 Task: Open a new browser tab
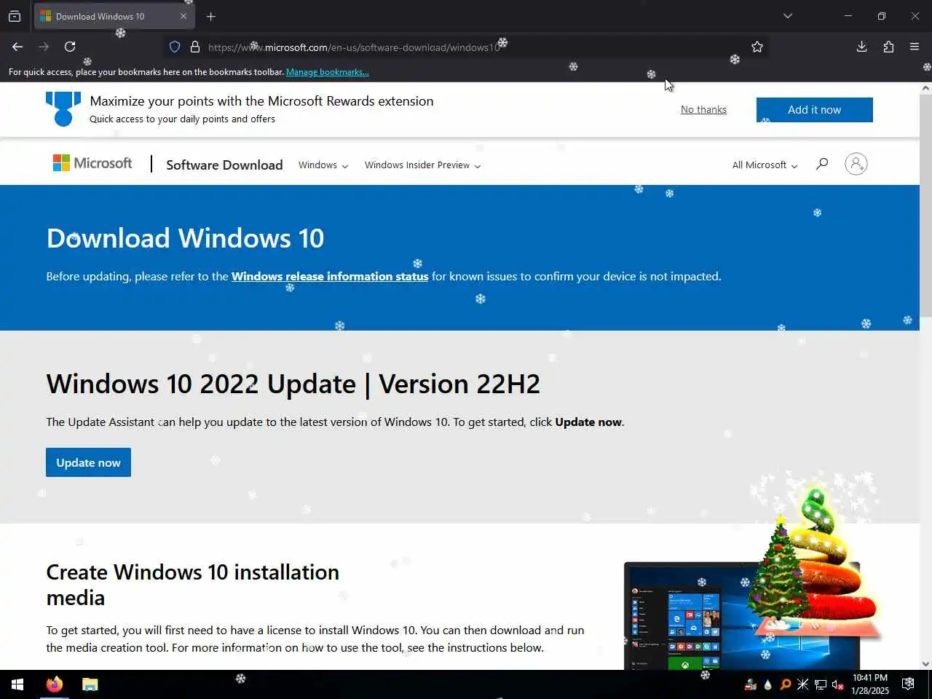[211, 16]
